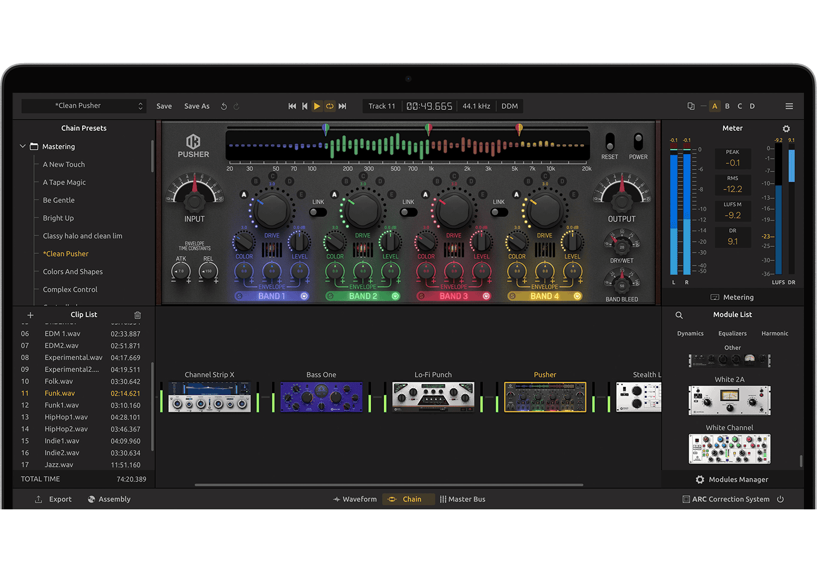Image resolution: width=817 pixels, height=572 pixels.
Task: Select snapshot A
Action: click(x=715, y=106)
